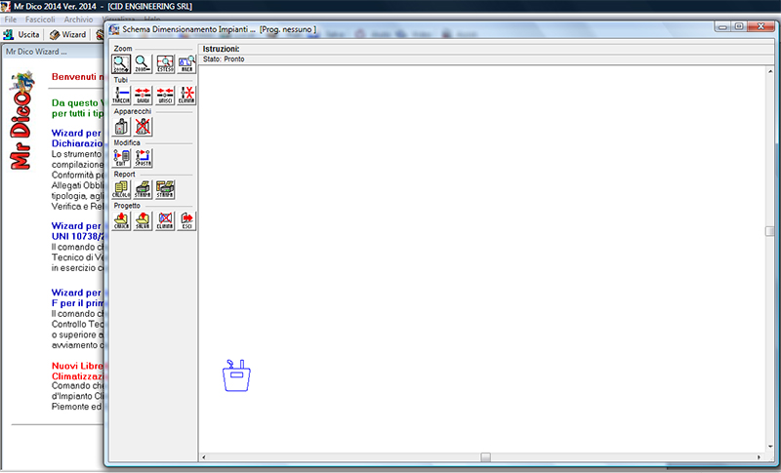Load a project with the Carica icon
This screenshot has width=781, height=473.
pyautogui.click(x=122, y=220)
